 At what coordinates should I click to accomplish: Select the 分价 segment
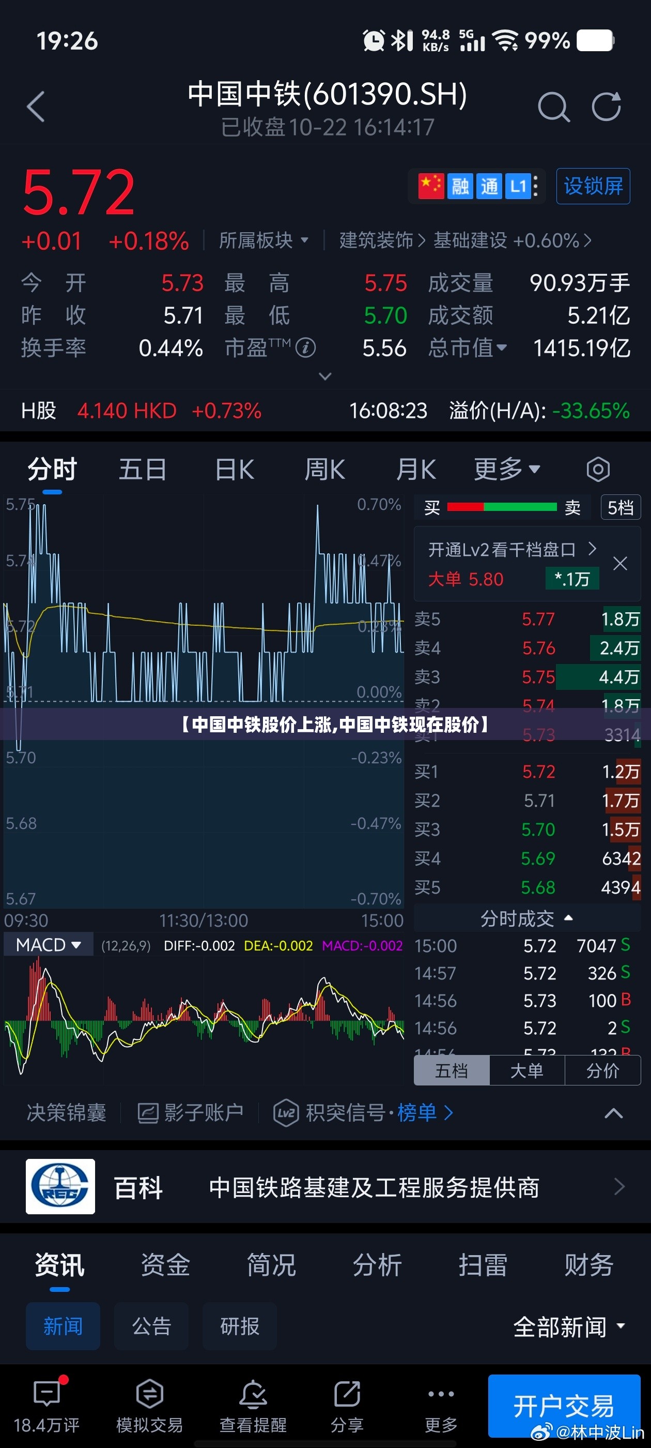point(603,1070)
